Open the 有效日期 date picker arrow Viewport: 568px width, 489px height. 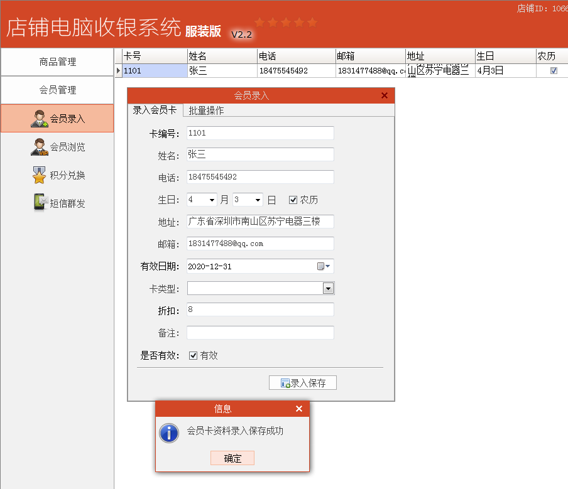328,266
